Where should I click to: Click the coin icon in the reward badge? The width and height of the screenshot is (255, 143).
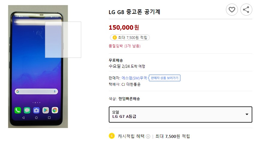point(114,38)
